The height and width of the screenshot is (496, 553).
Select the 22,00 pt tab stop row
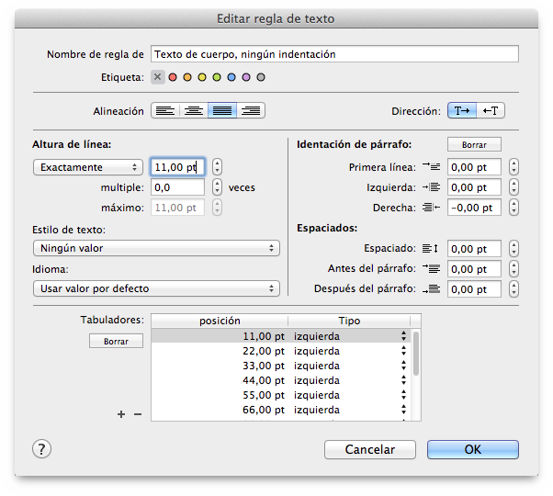281,351
